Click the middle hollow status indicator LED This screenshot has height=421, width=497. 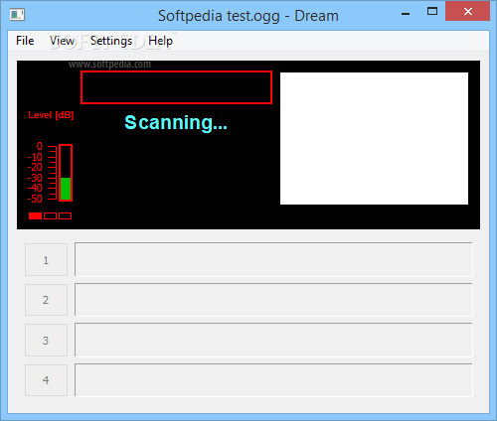tap(50, 216)
